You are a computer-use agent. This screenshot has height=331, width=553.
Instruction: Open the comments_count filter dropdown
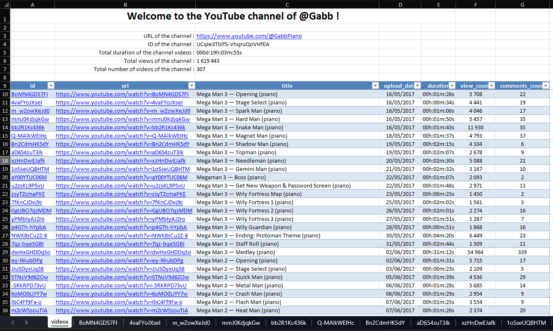click(x=546, y=86)
